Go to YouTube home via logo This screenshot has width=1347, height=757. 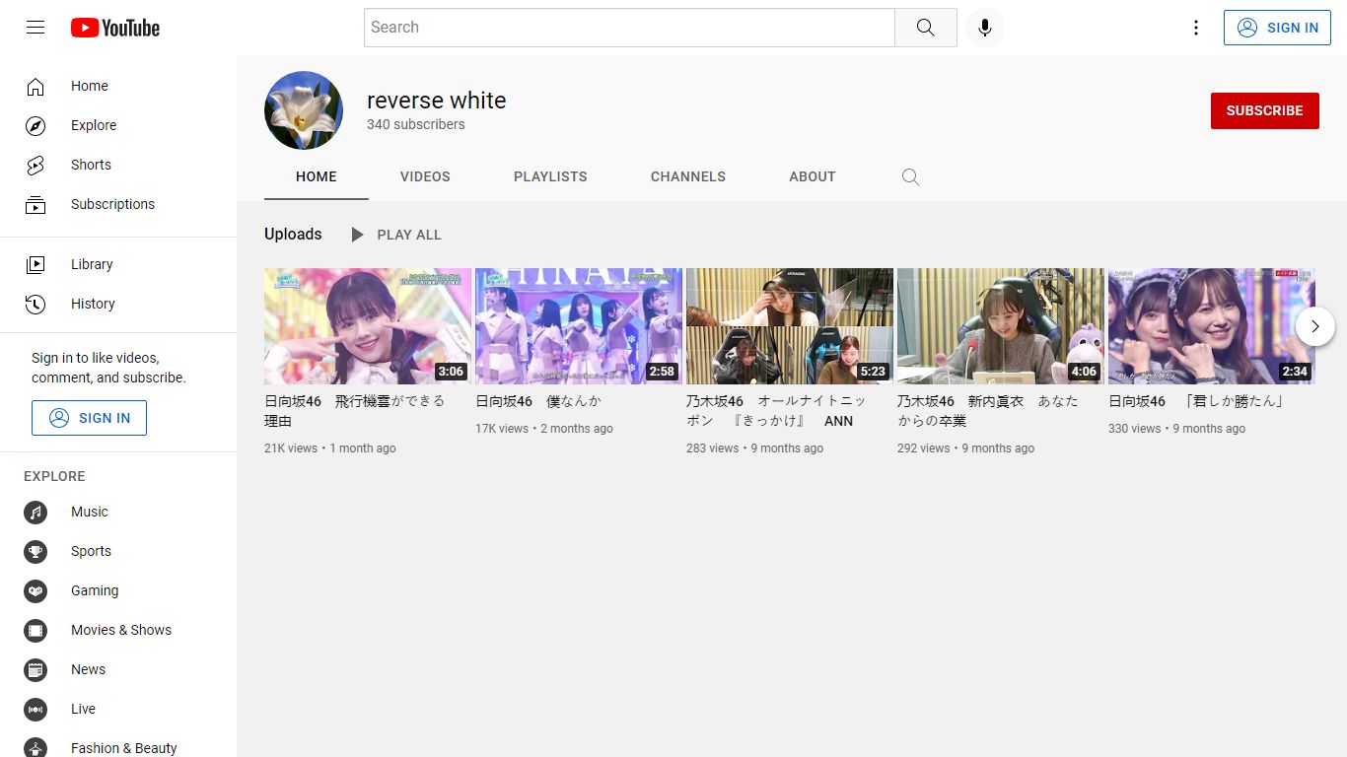click(x=115, y=28)
